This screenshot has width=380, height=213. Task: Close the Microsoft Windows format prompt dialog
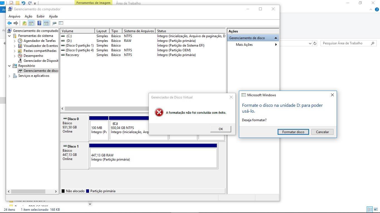[332, 95]
